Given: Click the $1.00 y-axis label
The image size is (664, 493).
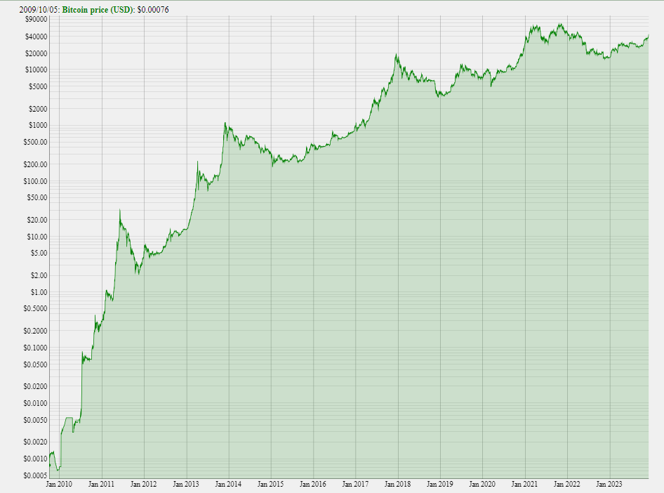Looking at the screenshot, I should tap(39, 292).
